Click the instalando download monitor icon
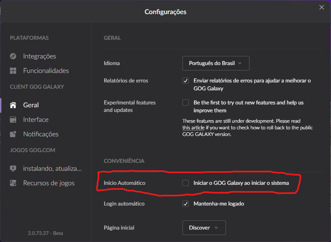Image resolution: width=331 pixels, height=242 pixels. click(13, 169)
